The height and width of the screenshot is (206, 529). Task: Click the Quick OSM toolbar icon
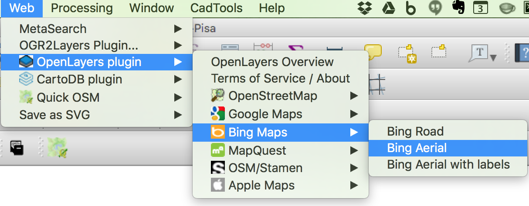(57, 147)
